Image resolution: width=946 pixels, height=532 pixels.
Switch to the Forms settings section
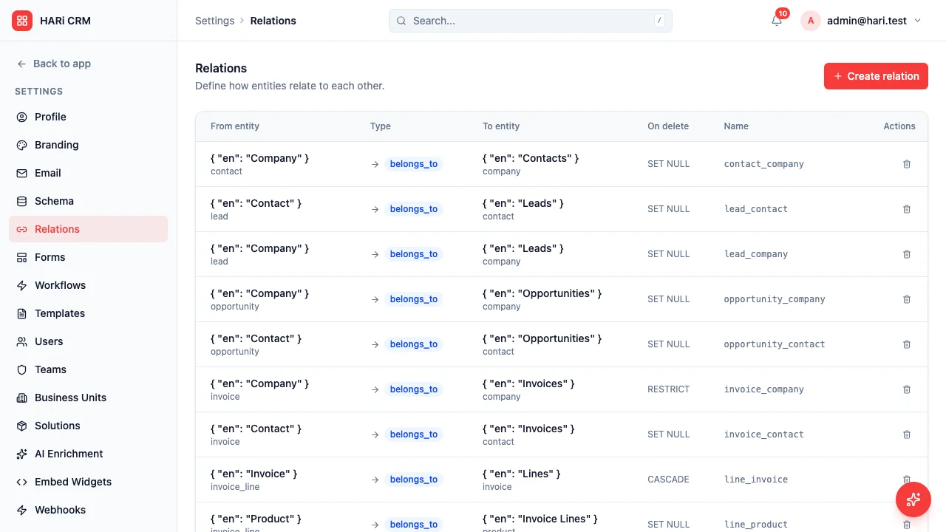pyautogui.click(x=50, y=257)
